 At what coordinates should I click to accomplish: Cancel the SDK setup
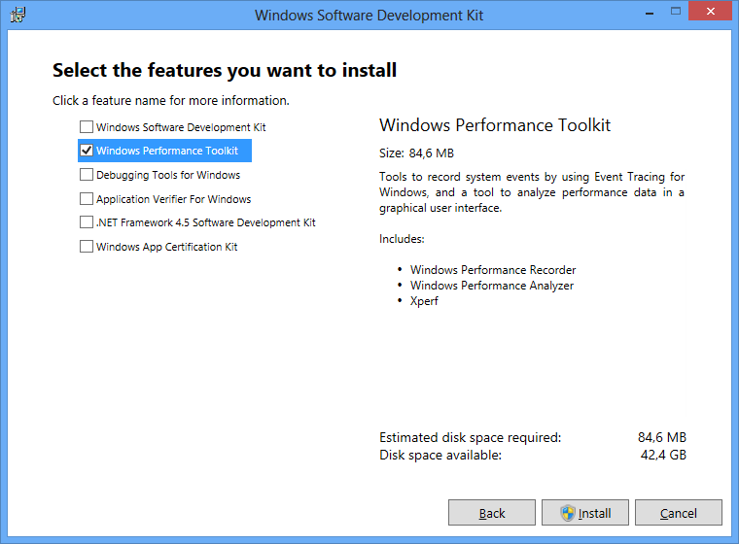678,513
